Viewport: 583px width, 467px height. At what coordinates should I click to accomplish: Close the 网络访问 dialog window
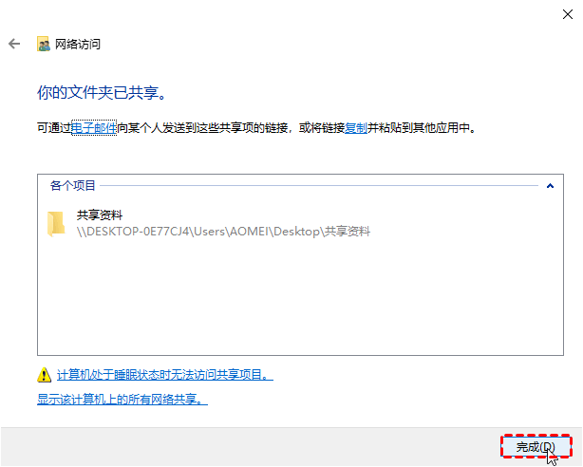[x=568, y=14]
